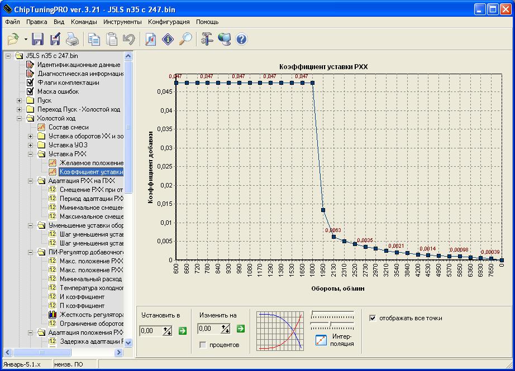Toggle the отображать все точки checkbox

click(373, 318)
